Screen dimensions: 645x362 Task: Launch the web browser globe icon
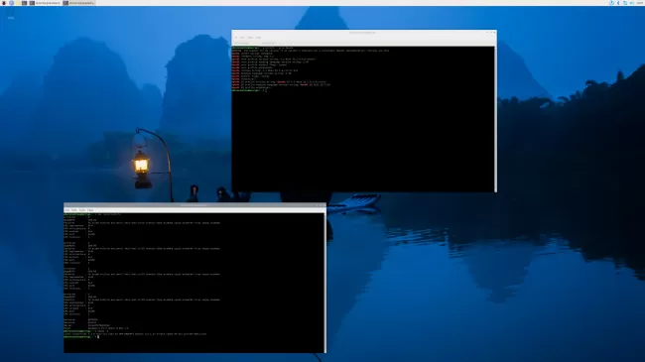point(11,3)
